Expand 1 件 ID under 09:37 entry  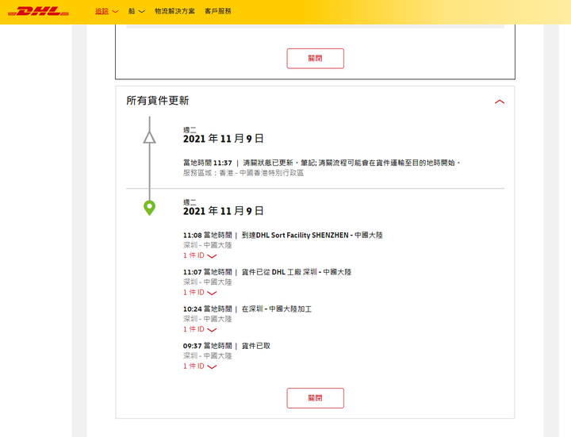[x=200, y=366]
